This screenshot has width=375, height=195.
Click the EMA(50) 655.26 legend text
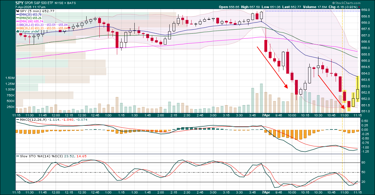click(31, 18)
